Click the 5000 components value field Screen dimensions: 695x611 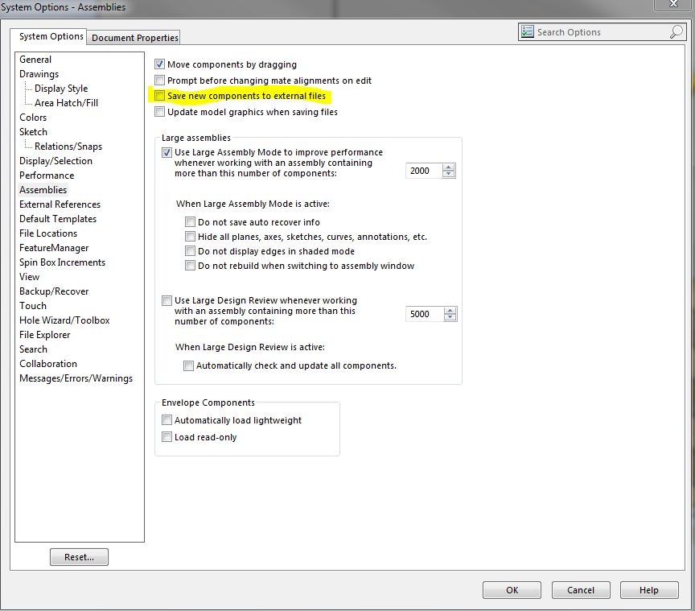[424, 314]
